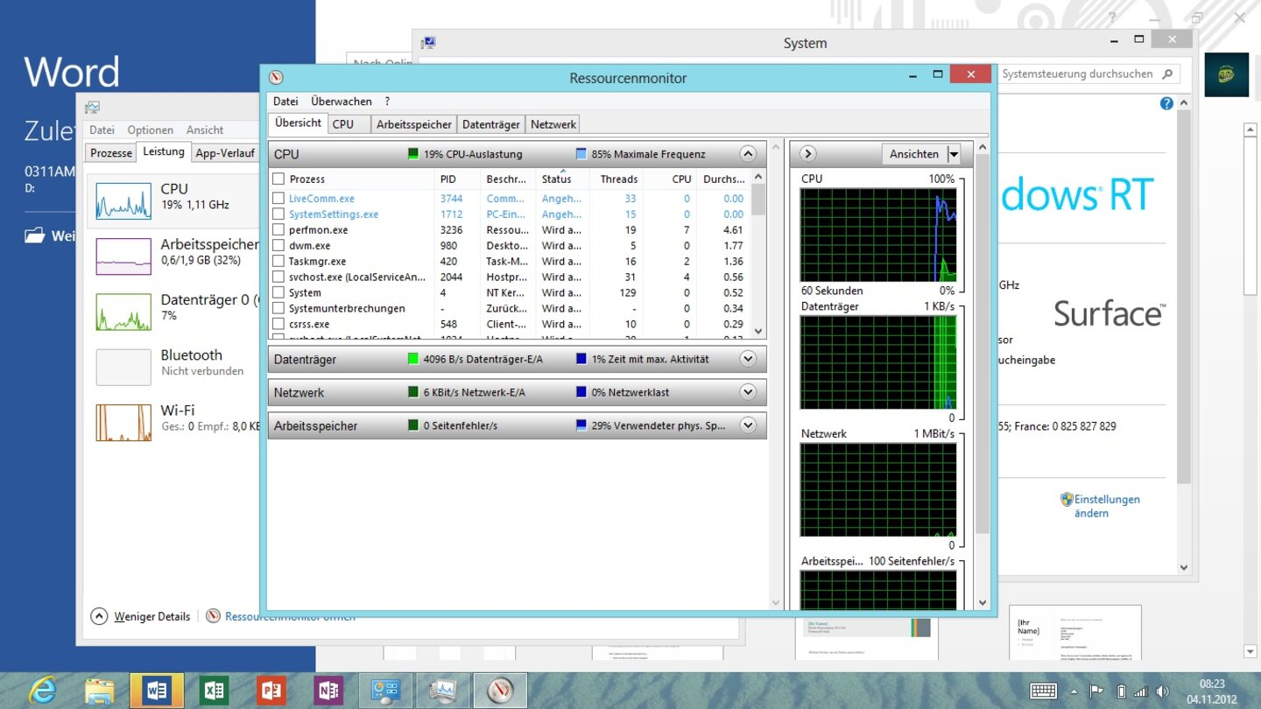The height and width of the screenshot is (709, 1261).
Task: Switch to Control Panel System taskbar button
Action: pyautogui.click(x=385, y=691)
